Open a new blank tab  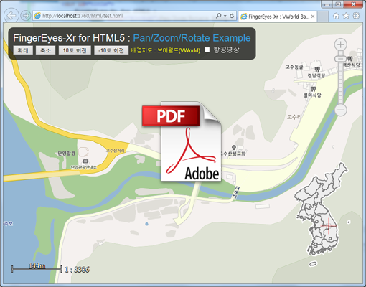click(x=323, y=17)
